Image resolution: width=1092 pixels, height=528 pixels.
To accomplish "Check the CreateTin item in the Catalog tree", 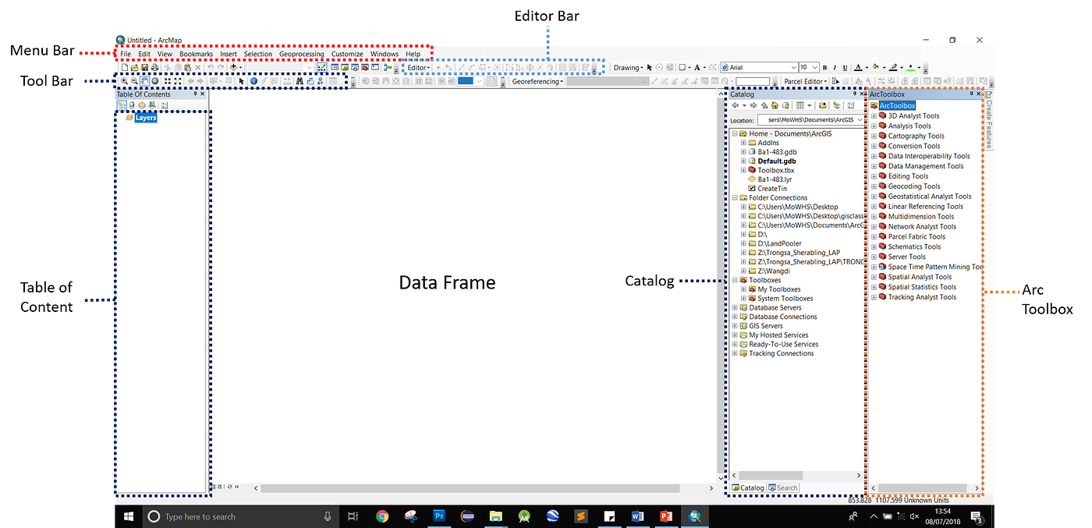I will coord(768,188).
